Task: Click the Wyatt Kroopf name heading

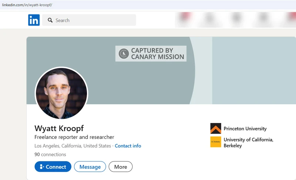Action: click(59, 129)
